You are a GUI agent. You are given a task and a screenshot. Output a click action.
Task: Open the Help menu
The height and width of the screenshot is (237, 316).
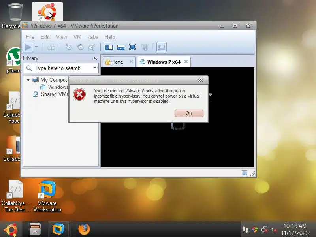pyautogui.click(x=110, y=37)
